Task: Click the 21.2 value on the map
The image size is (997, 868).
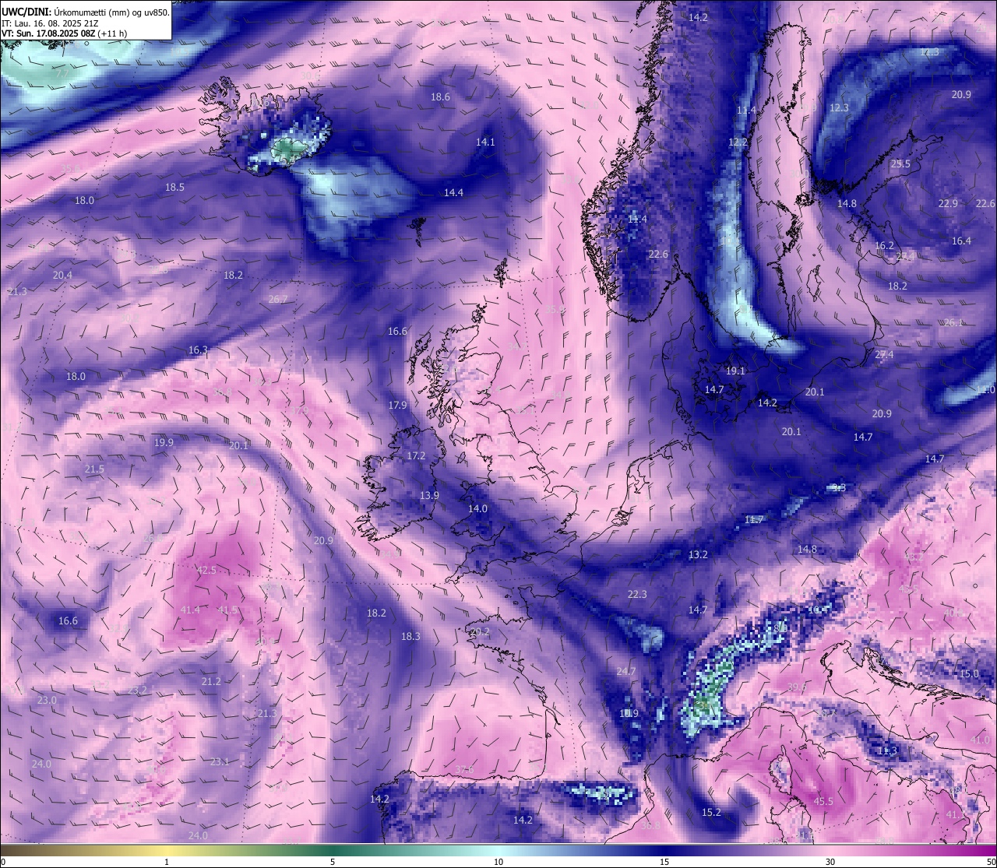Action: [211, 681]
